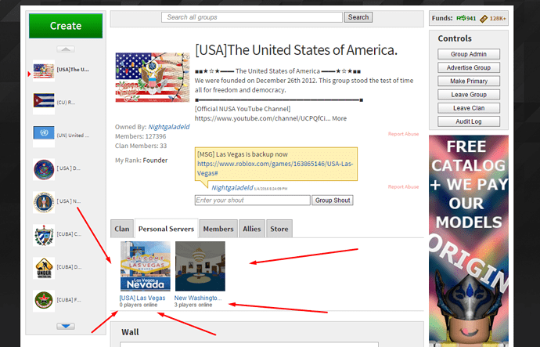540x347 pixels.
Task: Open the Allies tab
Action: 252,229
